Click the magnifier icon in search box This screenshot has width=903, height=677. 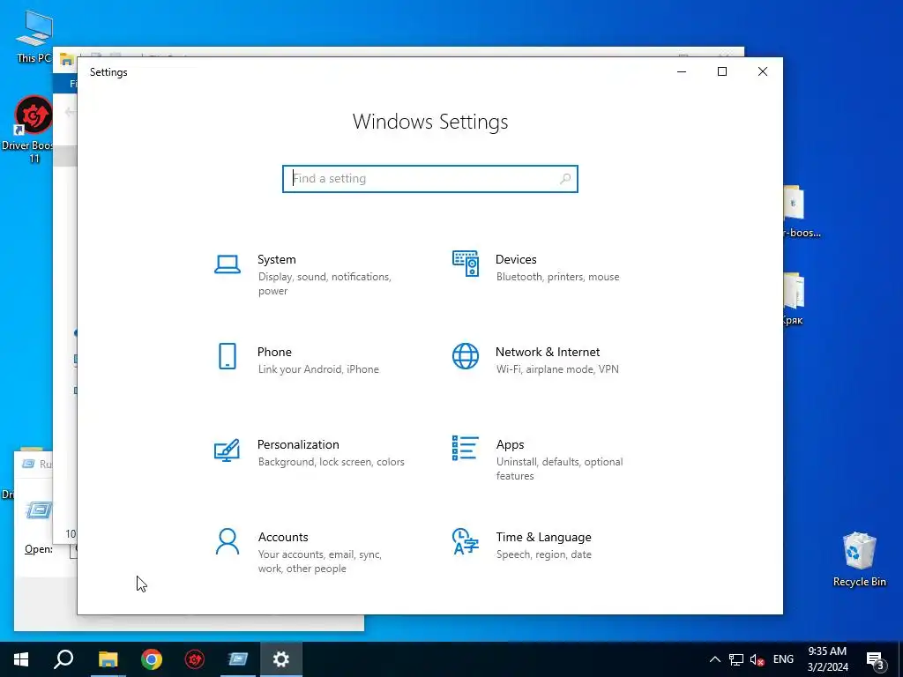(x=565, y=178)
